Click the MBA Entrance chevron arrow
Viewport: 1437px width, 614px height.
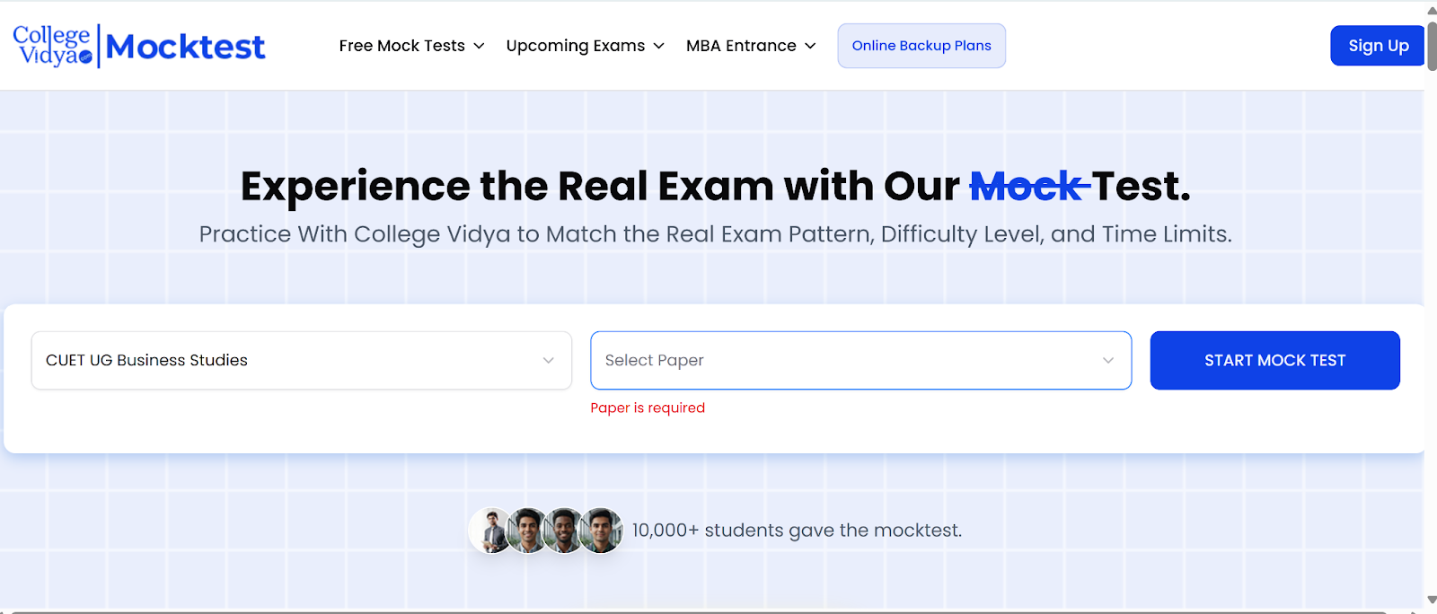[810, 46]
